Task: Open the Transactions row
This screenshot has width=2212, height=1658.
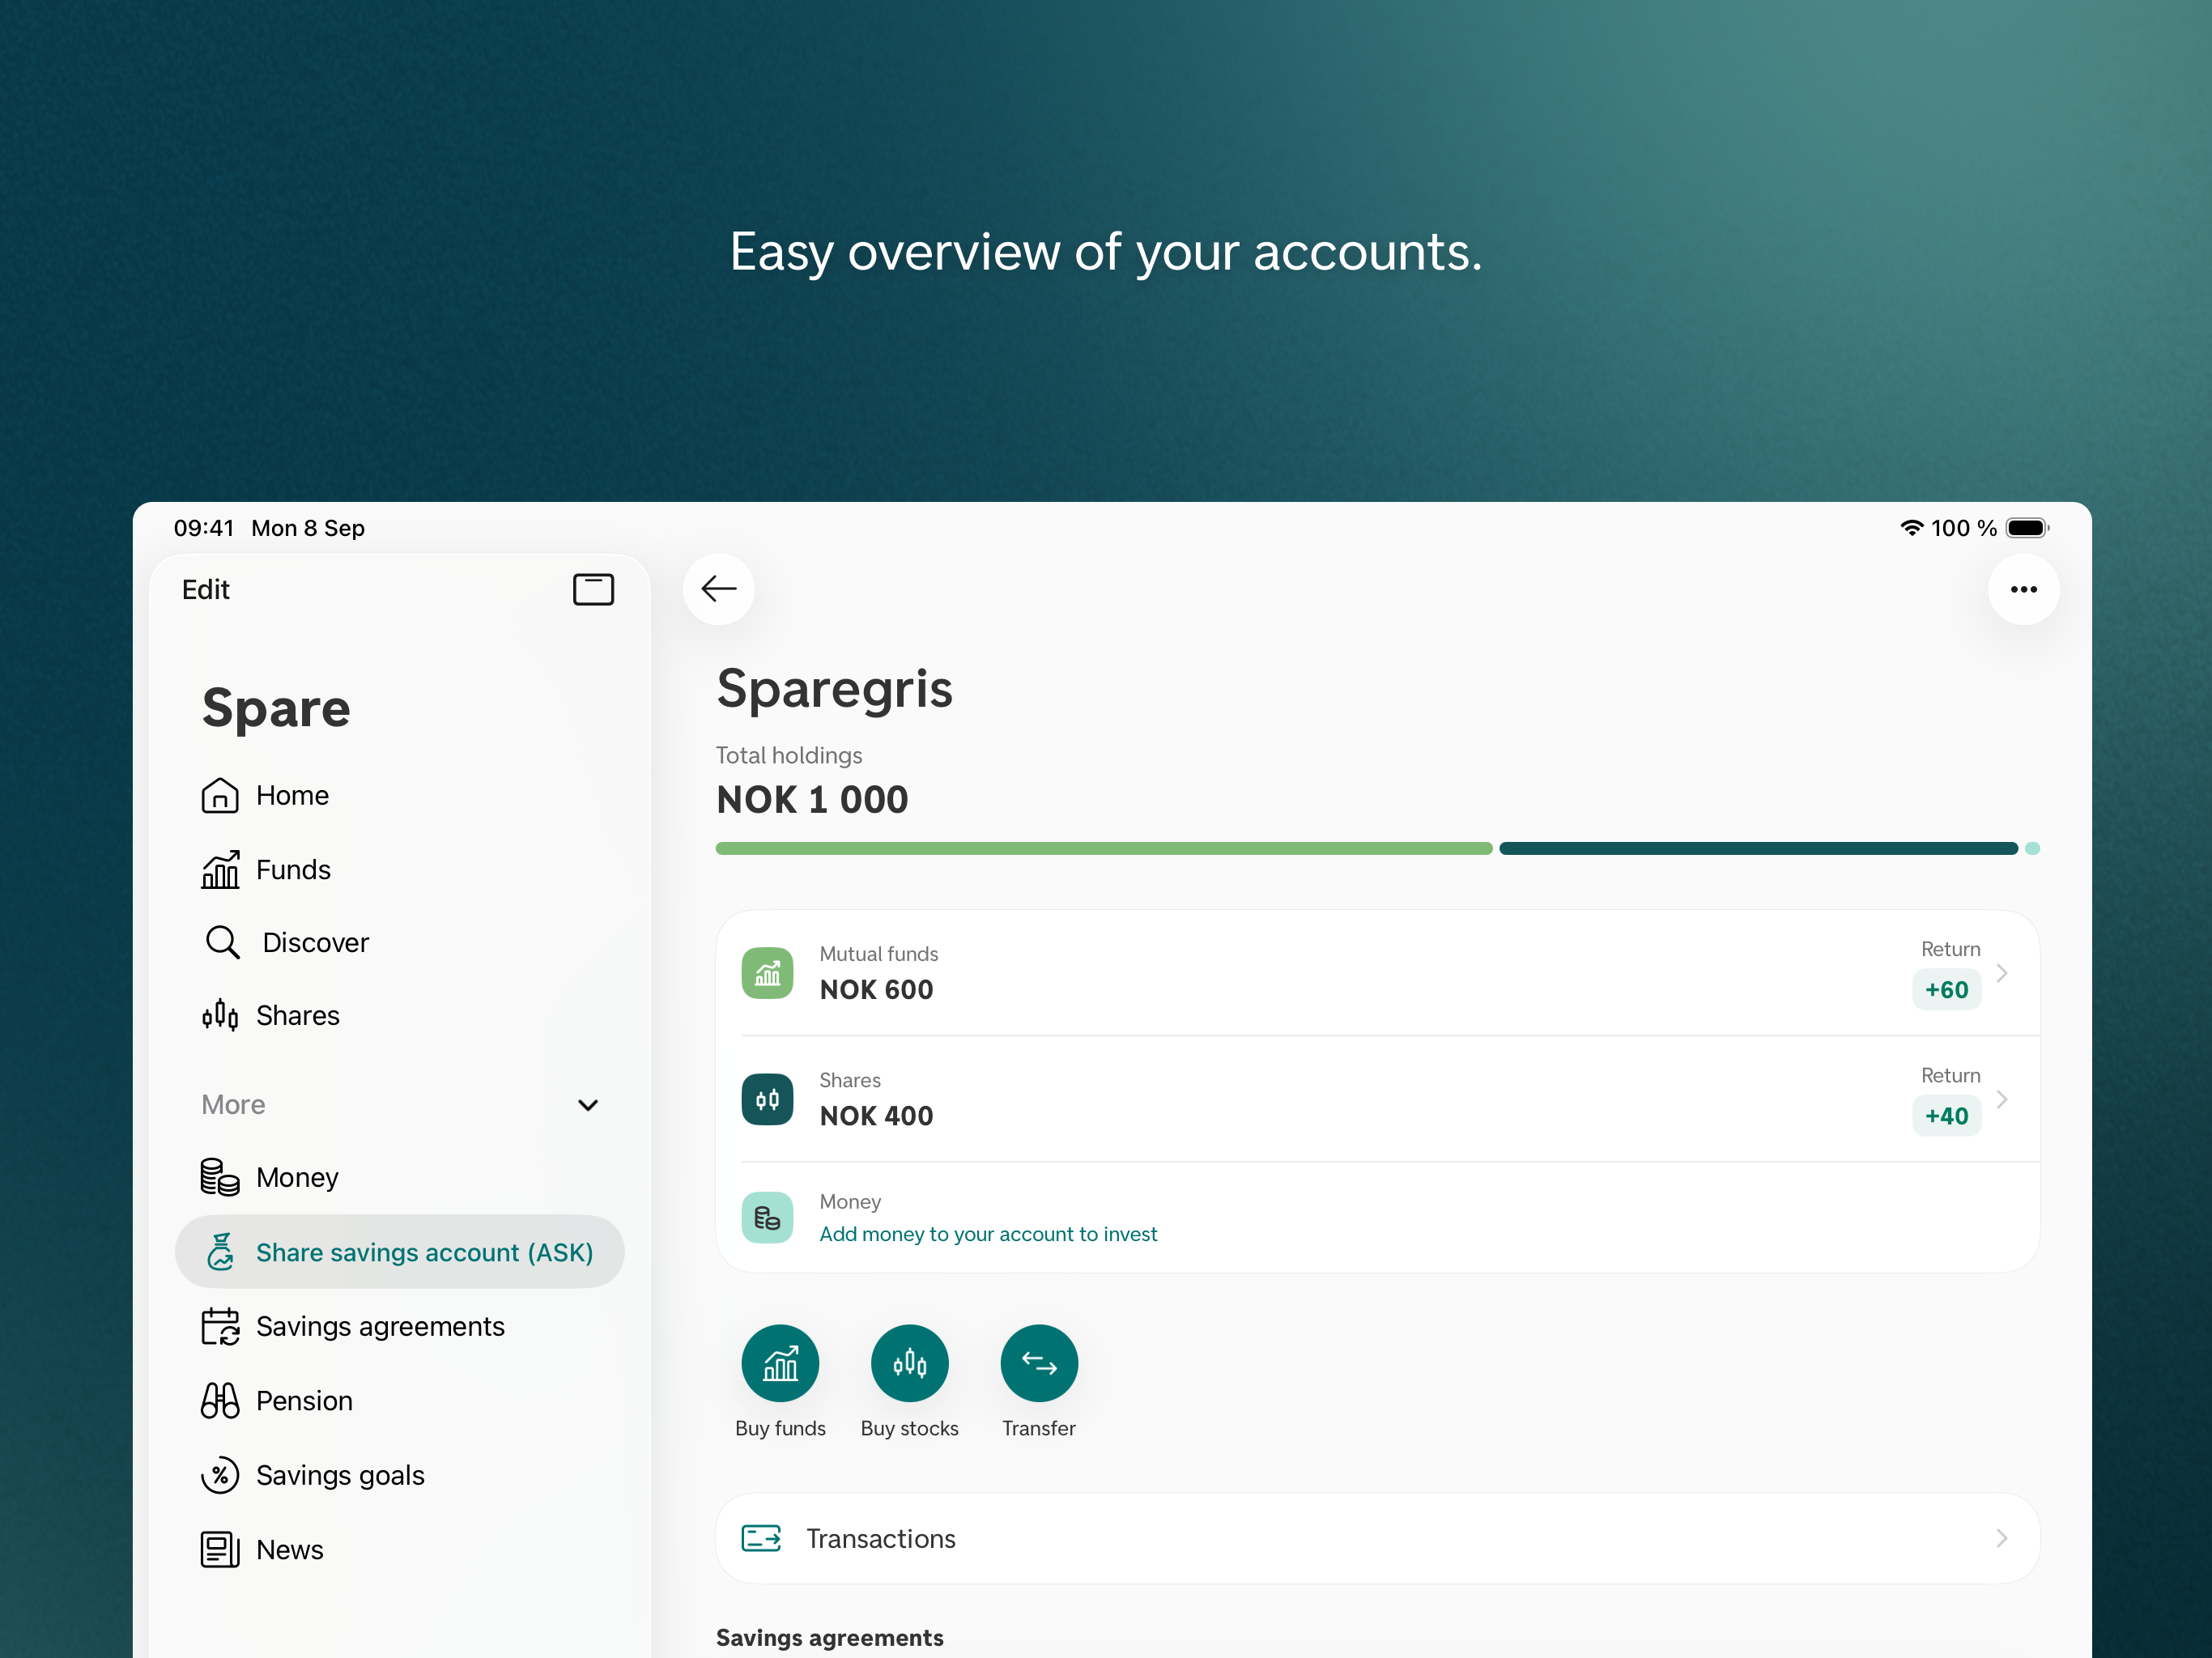Action: [x=1377, y=1538]
